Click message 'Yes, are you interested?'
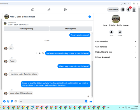This screenshot has width=140, height=110. tap(80, 35)
